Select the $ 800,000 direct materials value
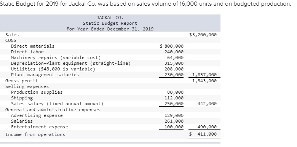This screenshot has width=297, height=147. pos(172,46)
